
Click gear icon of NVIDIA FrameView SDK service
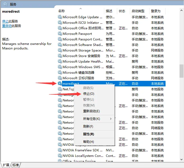pos(60,150)
